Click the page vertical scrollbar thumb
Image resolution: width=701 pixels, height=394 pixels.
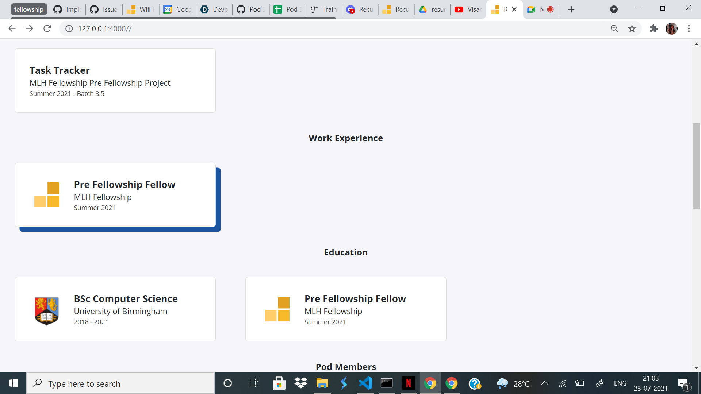click(696, 166)
